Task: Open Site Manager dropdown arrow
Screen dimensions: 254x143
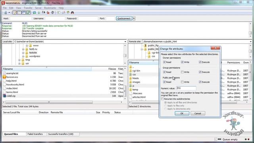Action: coord(9,13)
